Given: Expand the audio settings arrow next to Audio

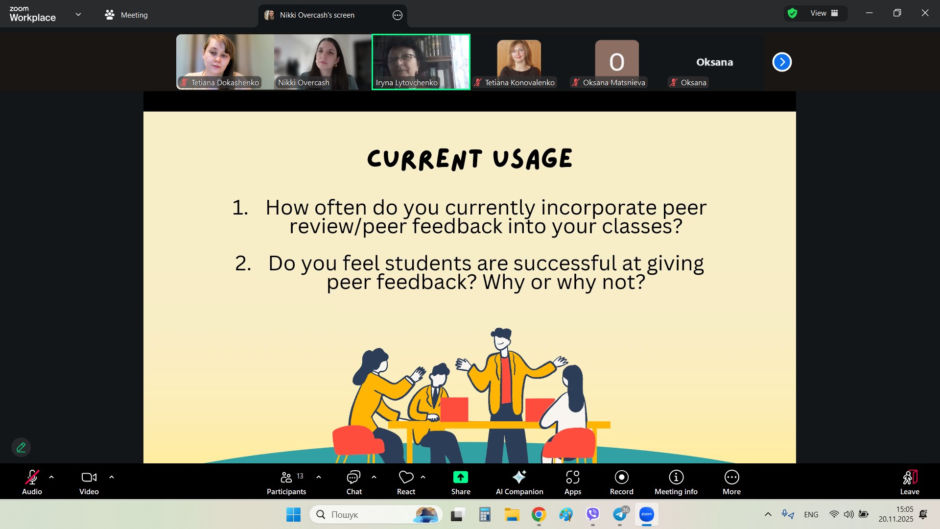Looking at the screenshot, I should point(51,477).
